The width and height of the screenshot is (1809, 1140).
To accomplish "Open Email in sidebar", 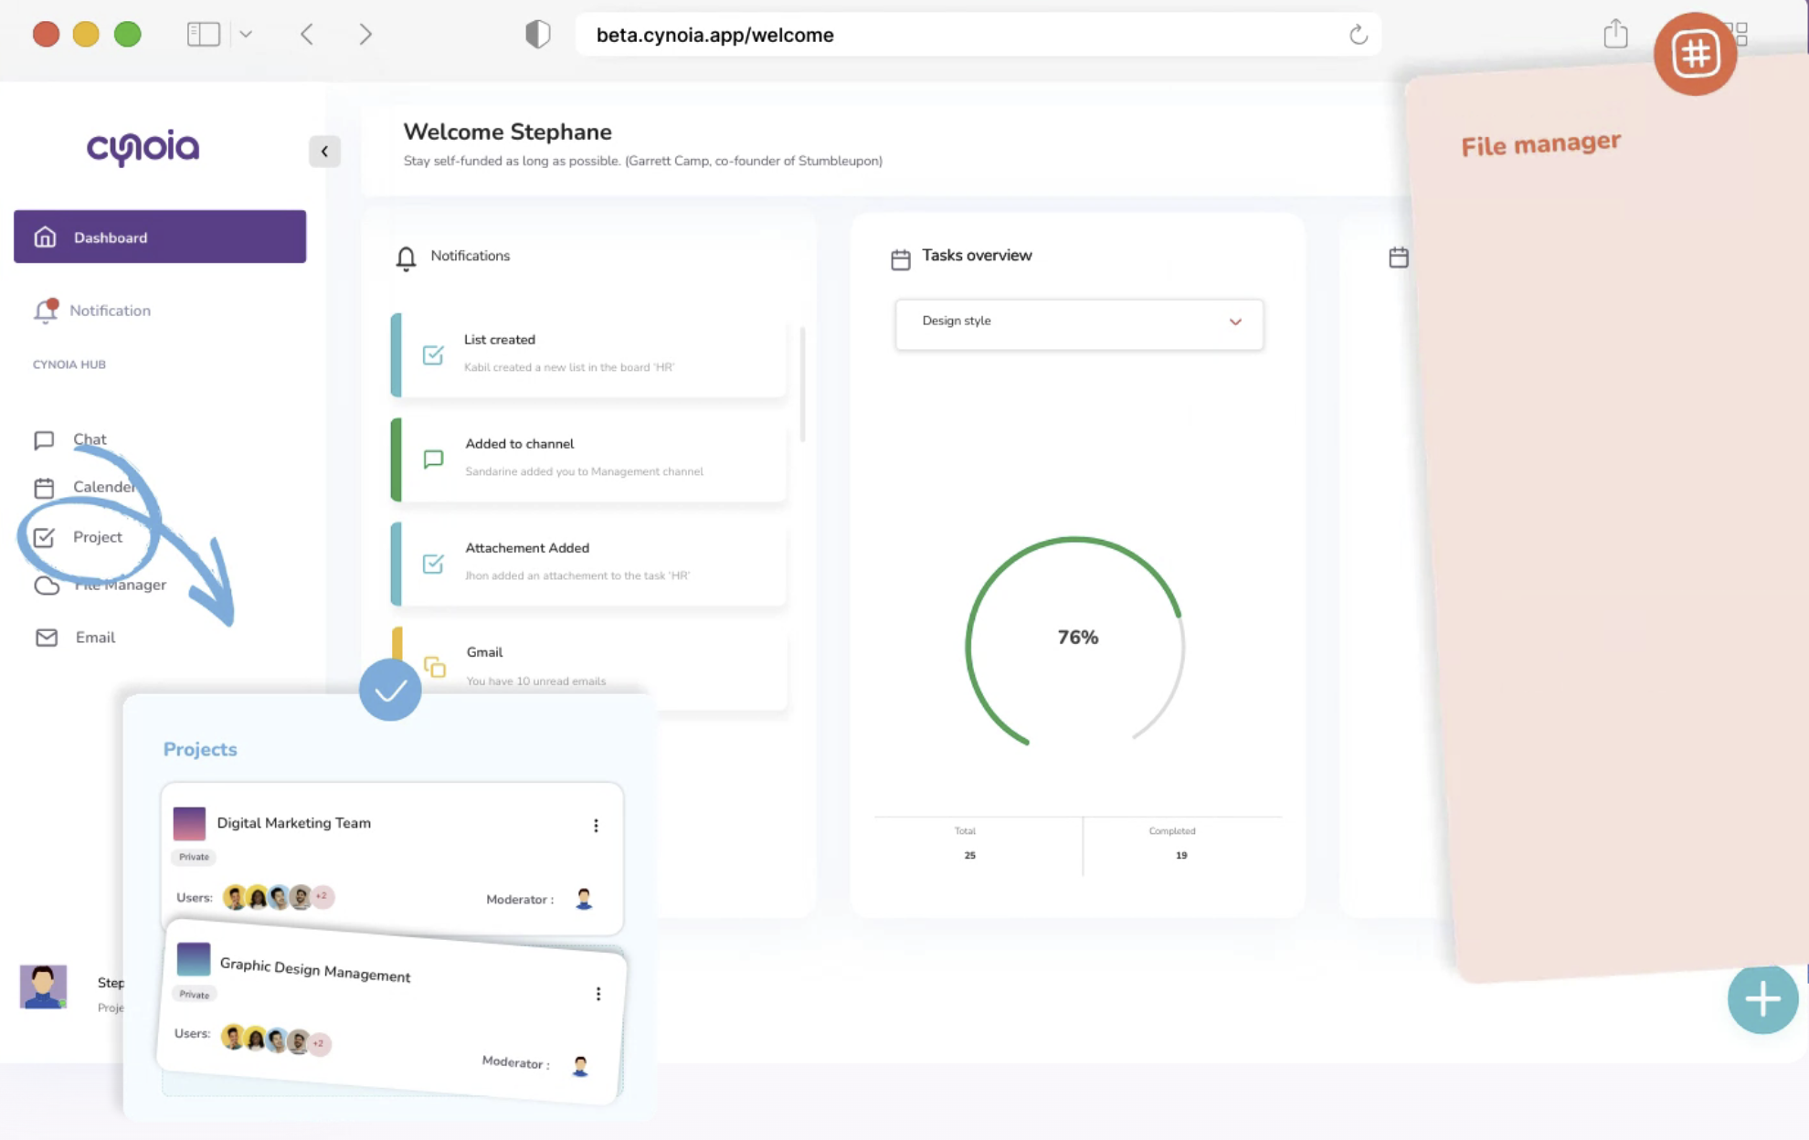I will click(x=95, y=638).
